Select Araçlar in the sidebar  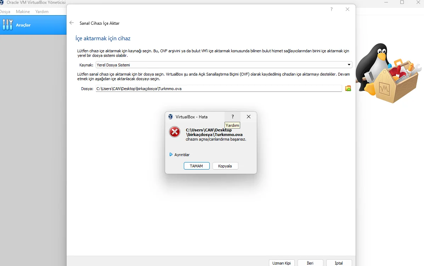pos(33,25)
